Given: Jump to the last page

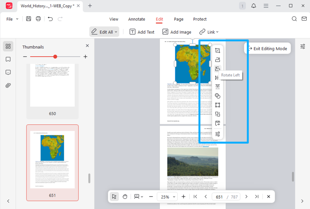Looking at the screenshot, I should (257, 197).
